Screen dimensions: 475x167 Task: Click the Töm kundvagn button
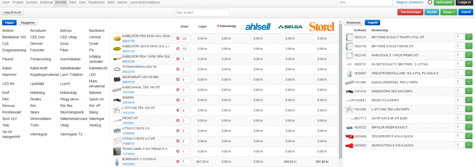tap(410, 12)
